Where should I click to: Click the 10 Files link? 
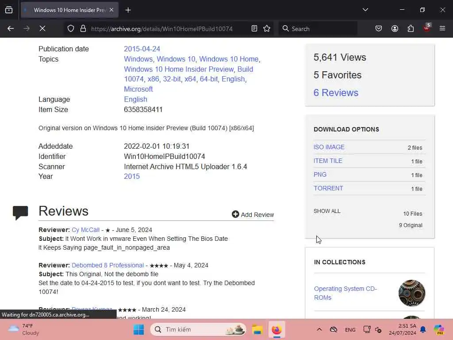(x=413, y=214)
